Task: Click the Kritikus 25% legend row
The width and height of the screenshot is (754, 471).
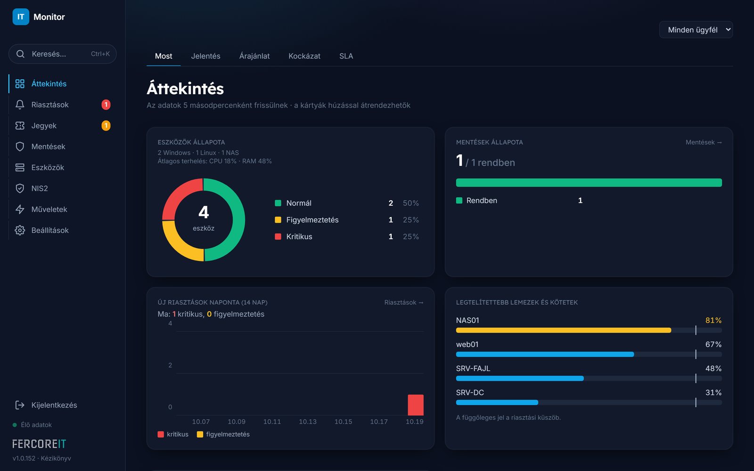Action: pos(347,236)
